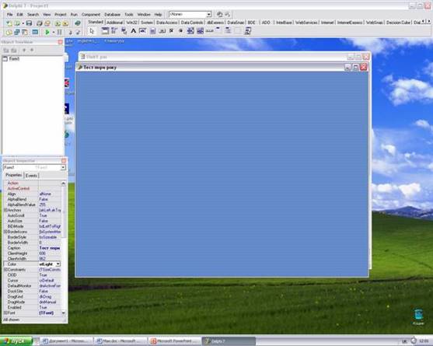433x346 pixels.
Task: Click the View Form toolbar icon
Action: pos(17,33)
